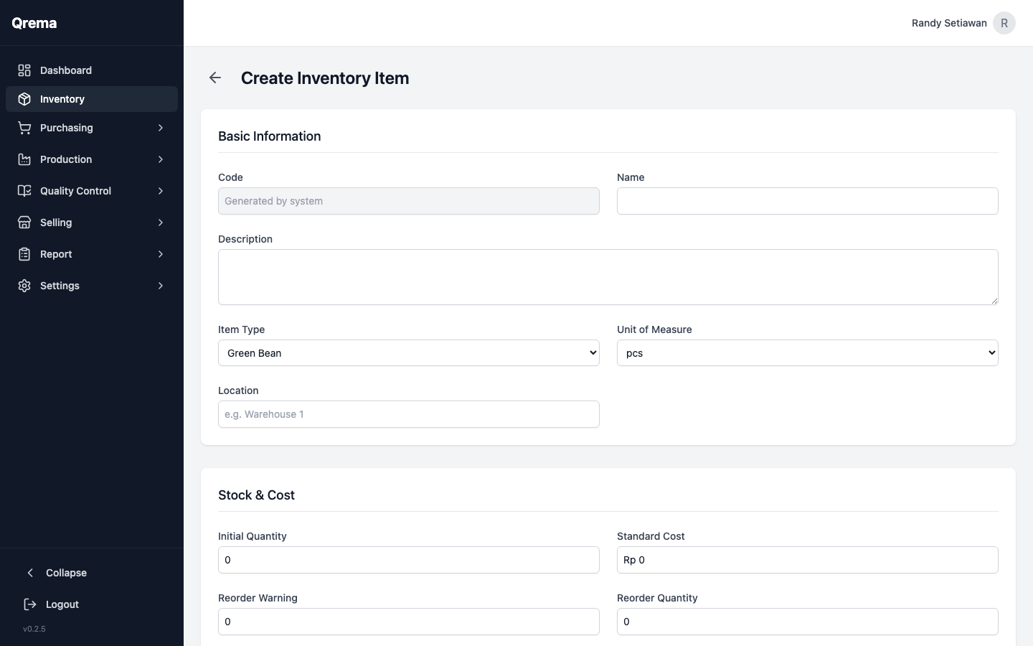
Task: Click the back arrow next to Create Inventory Item
Action: point(215,78)
